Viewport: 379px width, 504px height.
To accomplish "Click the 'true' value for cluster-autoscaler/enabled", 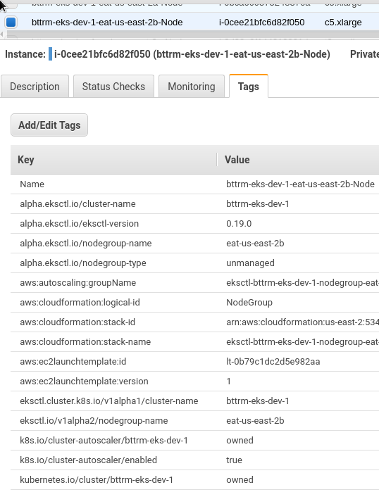I will pos(234,460).
